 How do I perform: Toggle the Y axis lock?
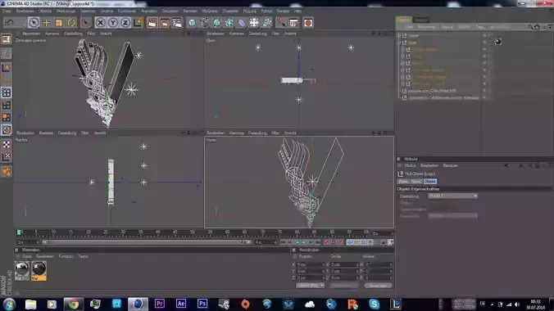113,23
